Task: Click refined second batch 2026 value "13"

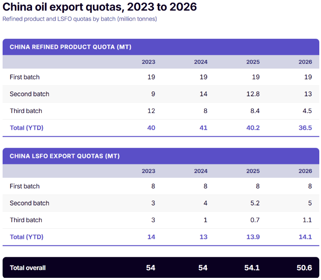Action: 308,94
